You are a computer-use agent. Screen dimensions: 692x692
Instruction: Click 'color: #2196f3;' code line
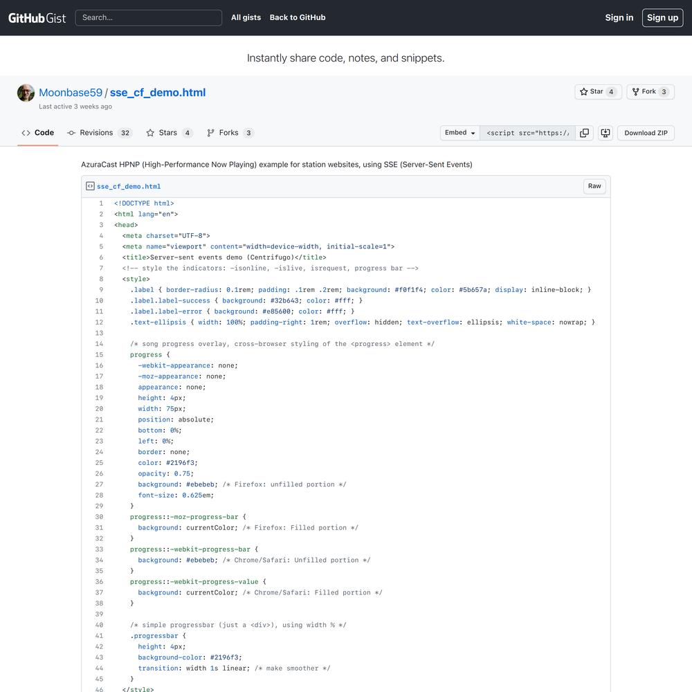pos(167,463)
